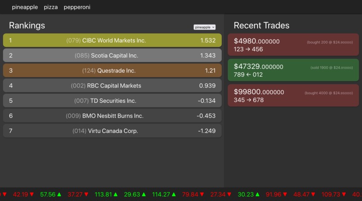Screen dimensions: 362x201
Task: Click the down arrow beside 79.84
Action: (x=202, y=195)
